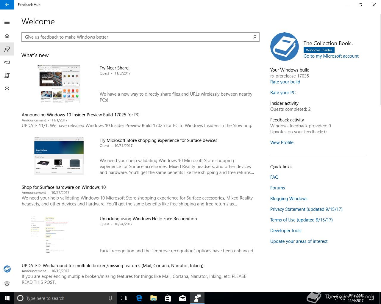Click the Collection Book sidebar badge icon
The image size is (381, 304).
pyautogui.click(x=7, y=269)
